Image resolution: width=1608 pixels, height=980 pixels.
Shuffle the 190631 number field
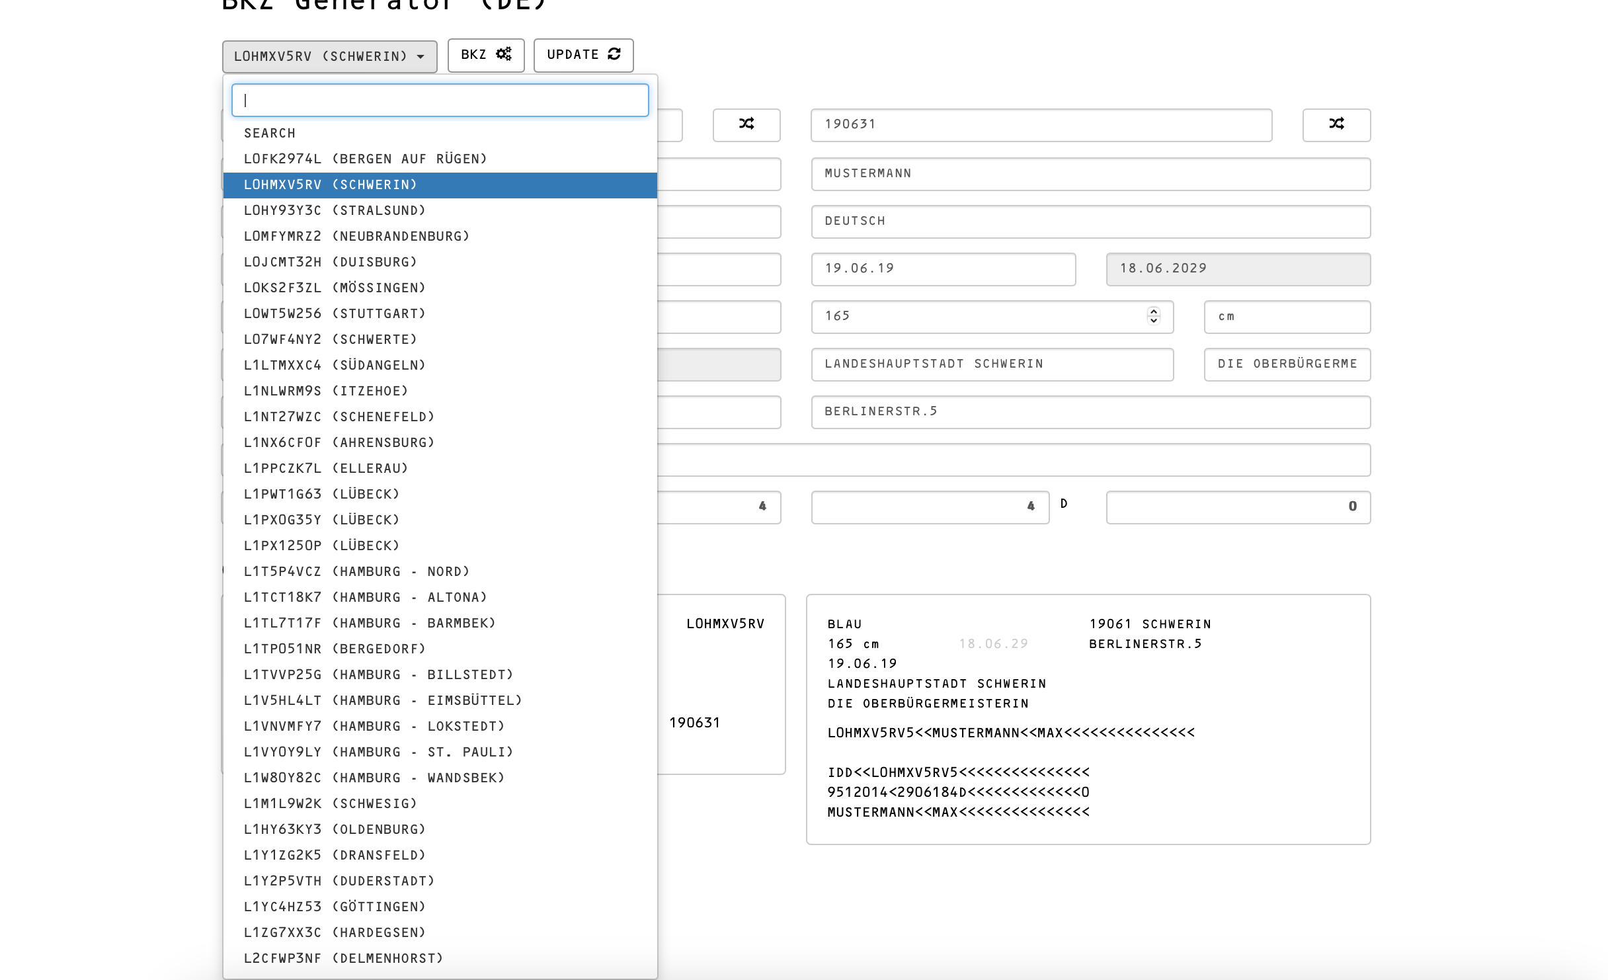click(x=1336, y=124)
